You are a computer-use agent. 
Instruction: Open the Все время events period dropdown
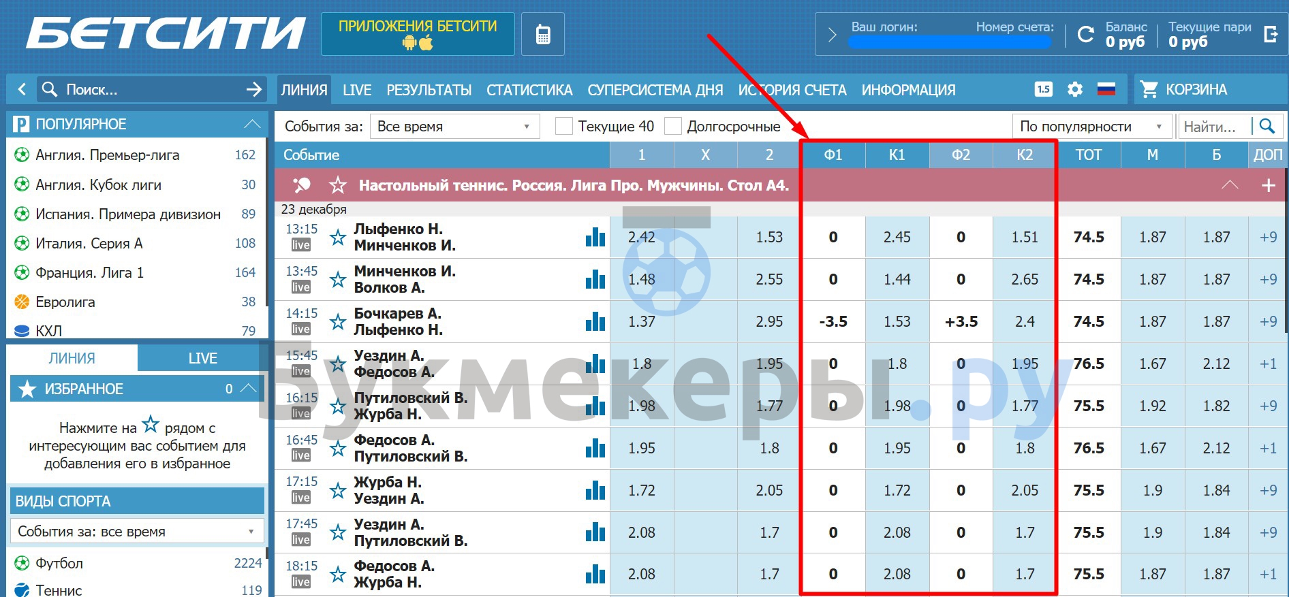click(x=454, y=127)
